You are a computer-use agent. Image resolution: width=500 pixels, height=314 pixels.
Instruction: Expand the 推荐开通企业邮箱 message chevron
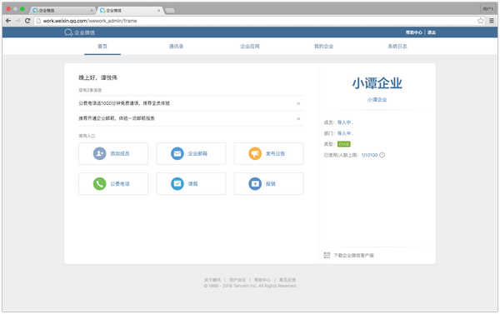[298, 118]
